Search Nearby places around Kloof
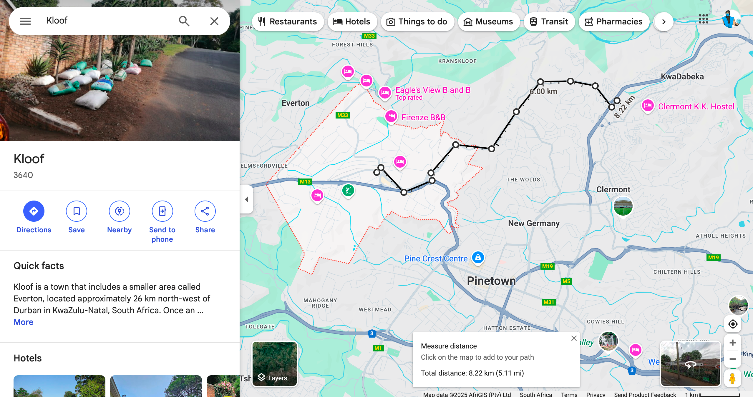 click(119, 211)
